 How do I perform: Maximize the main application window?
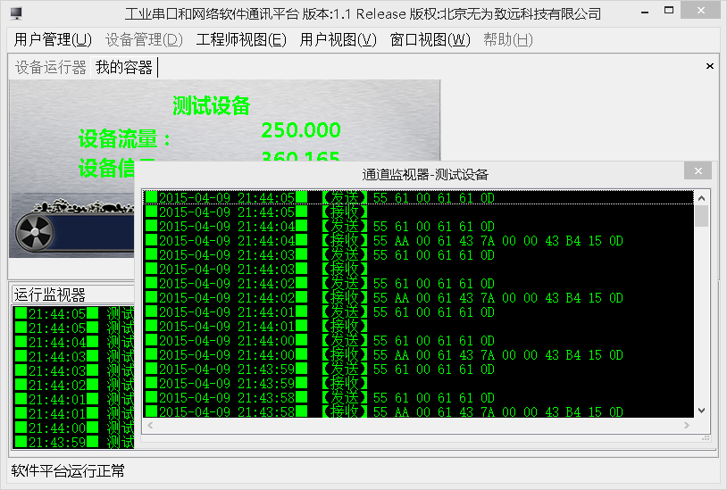point(669,11)
